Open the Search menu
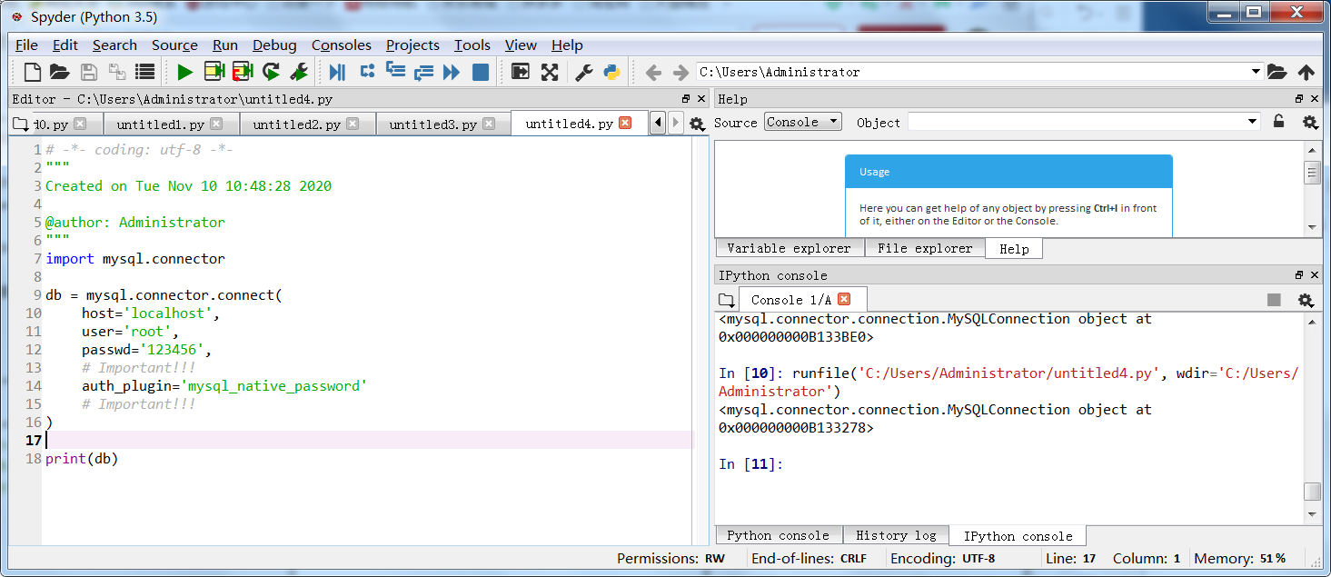This screenshot has height=577, width=1331. 114,45
